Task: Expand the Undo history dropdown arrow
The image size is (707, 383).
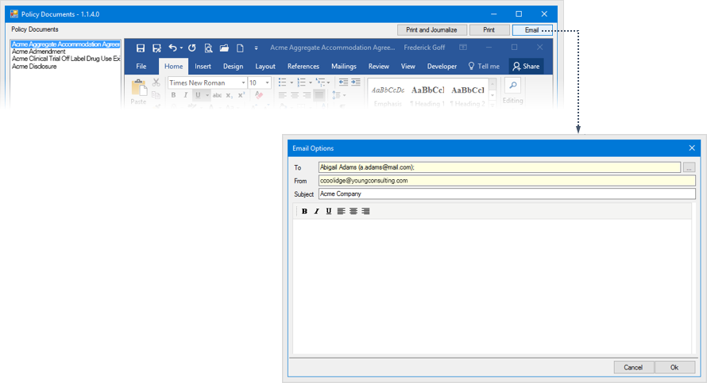Action: [x=181, y=48]
